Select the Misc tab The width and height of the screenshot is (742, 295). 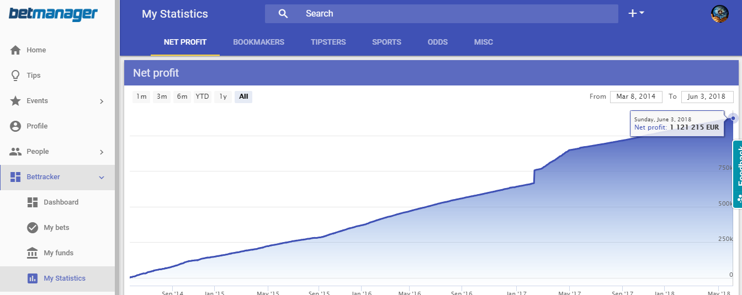click(x=484, y=42)
